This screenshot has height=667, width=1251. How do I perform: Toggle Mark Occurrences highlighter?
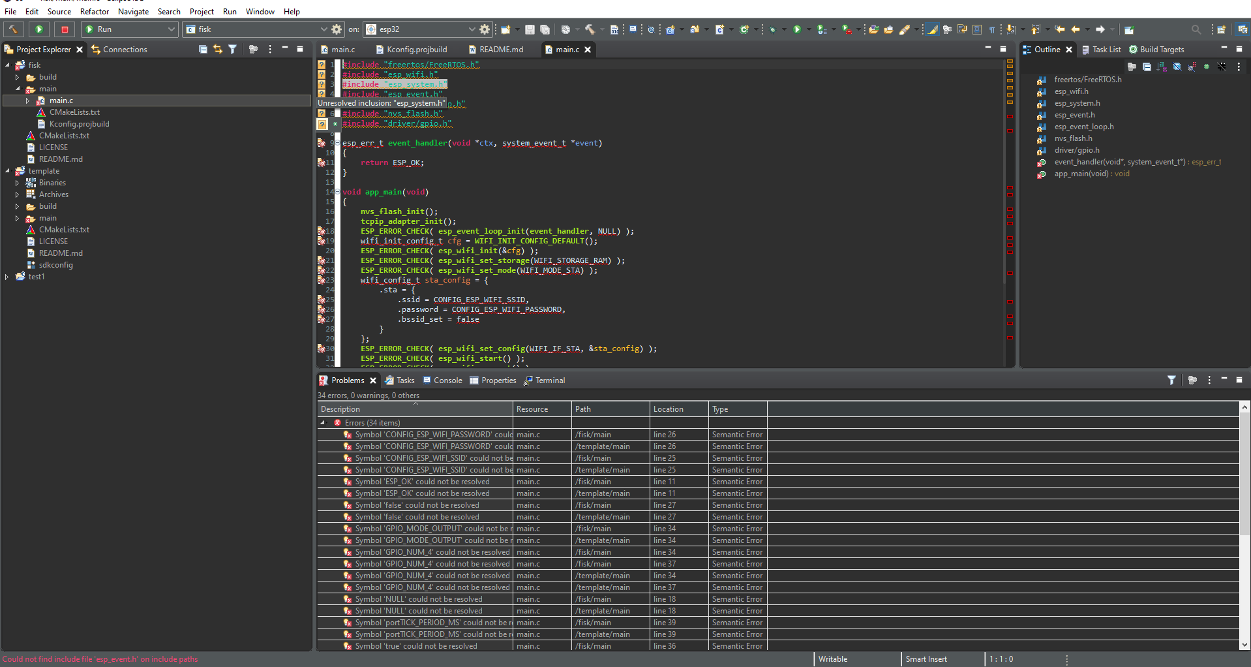(932, 29)
